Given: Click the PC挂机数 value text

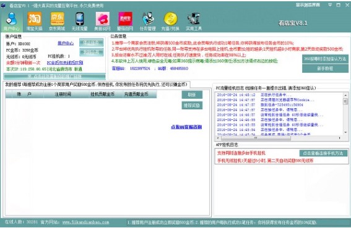Looking at the screenshot, I should [59, 56].
